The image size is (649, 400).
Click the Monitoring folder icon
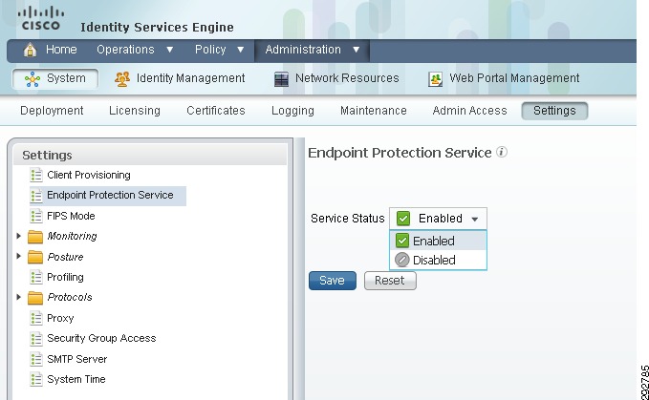(35, 237)
